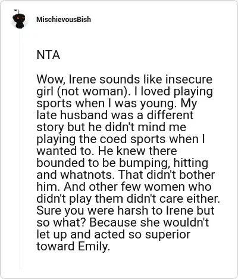Image resolution: width=238 pixels, height=279 pixels.
Task: Click the word harsh
Action: pyautogui.click(x=133, y=210)
